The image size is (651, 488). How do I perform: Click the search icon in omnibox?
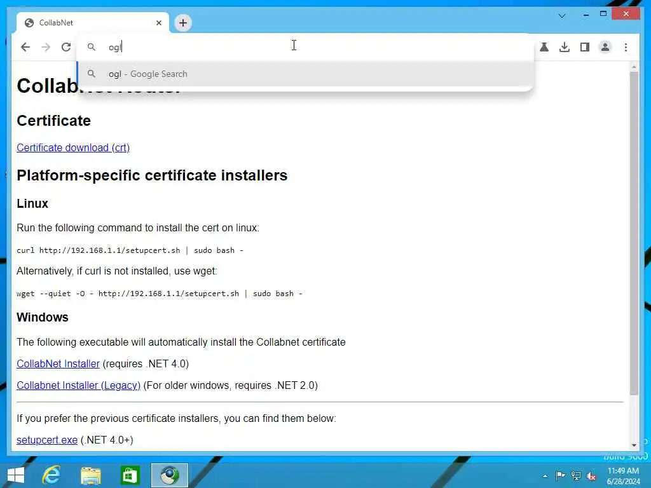(92, 47)
